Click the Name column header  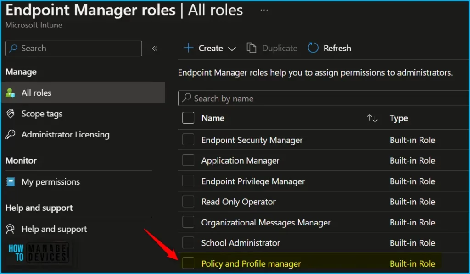point(213,118)
